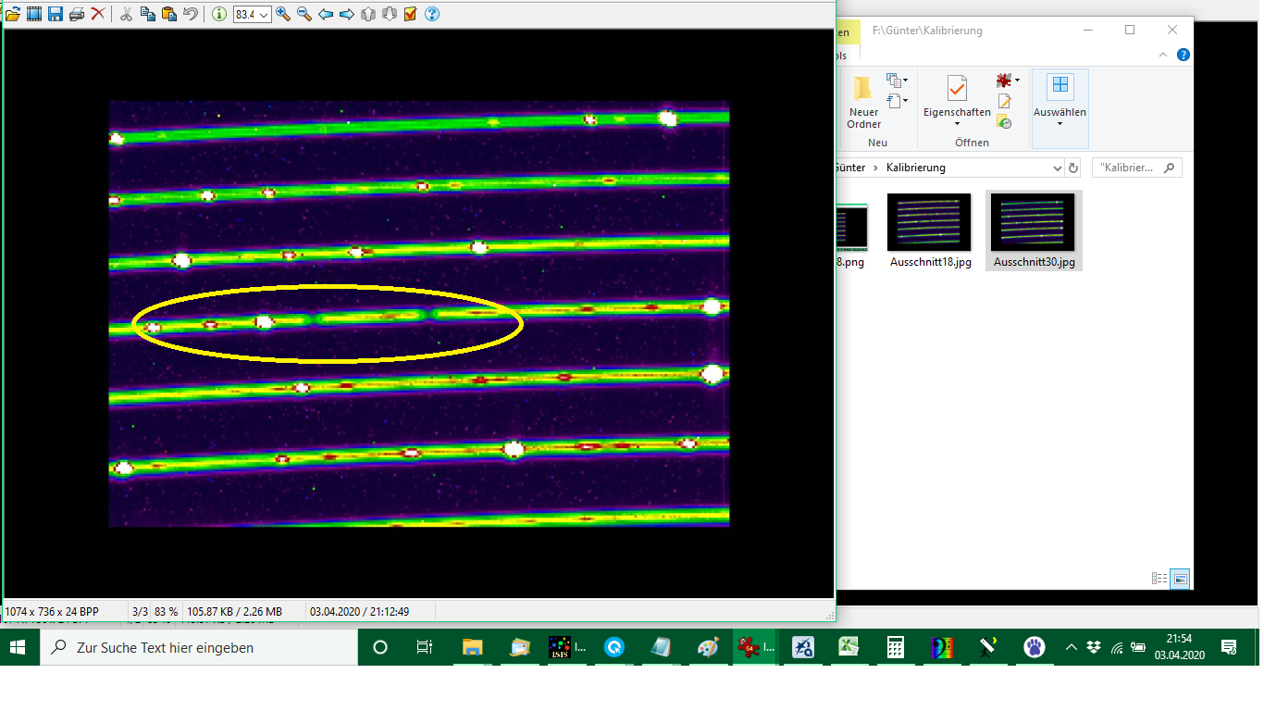Go to the next image with right arrow
1264x711 pixels.
pos(347,14)
